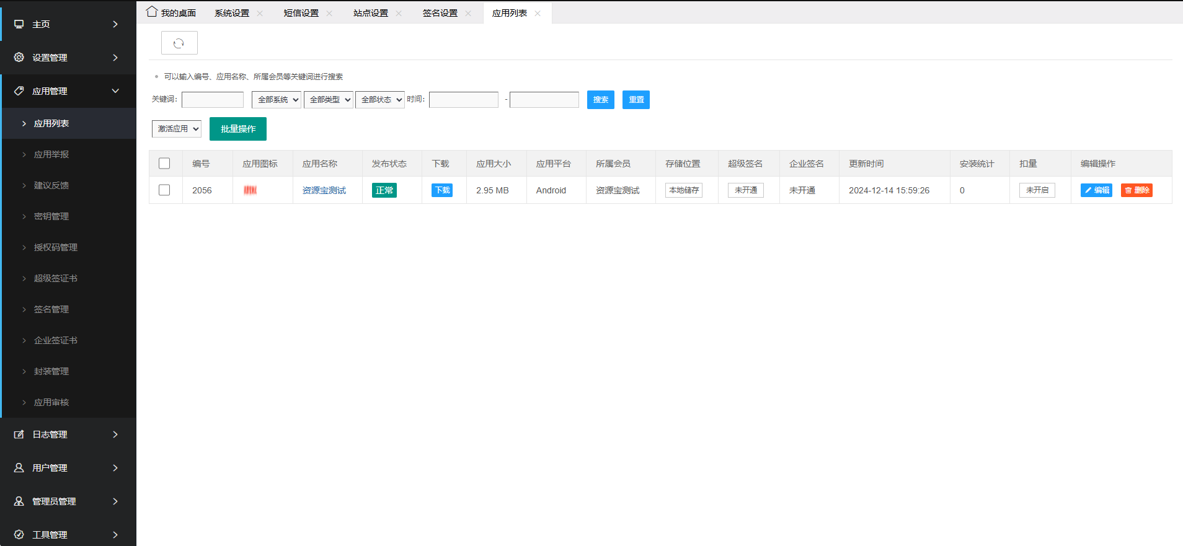Open the 资源宝测试 app name link
Viewport: 1183px width, 546px height.
tap(324, 190)
